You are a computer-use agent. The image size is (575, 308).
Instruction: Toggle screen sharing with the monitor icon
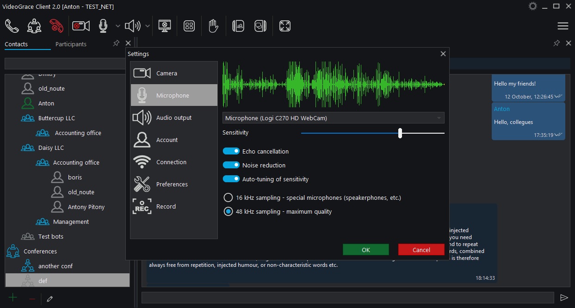165,26
